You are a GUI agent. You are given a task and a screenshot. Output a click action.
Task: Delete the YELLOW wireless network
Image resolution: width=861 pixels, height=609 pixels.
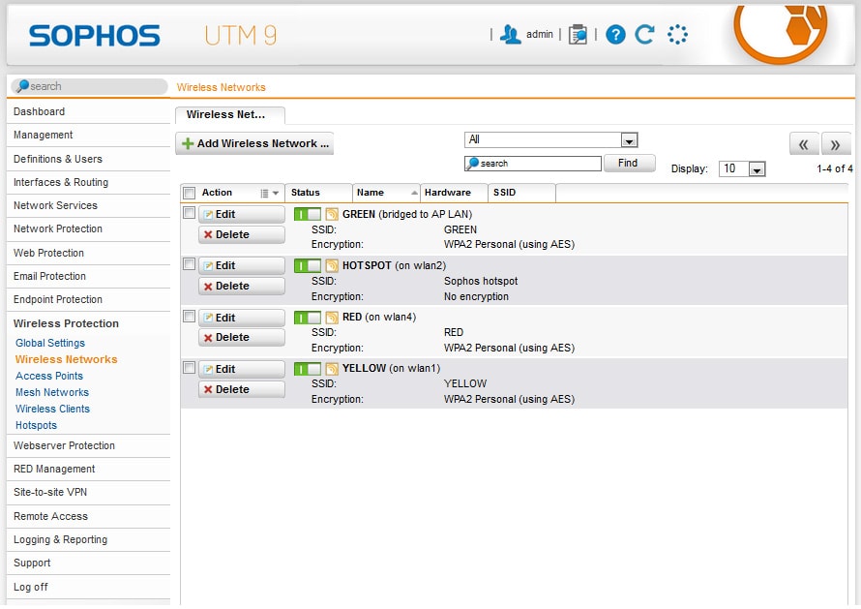pos(242,389)
